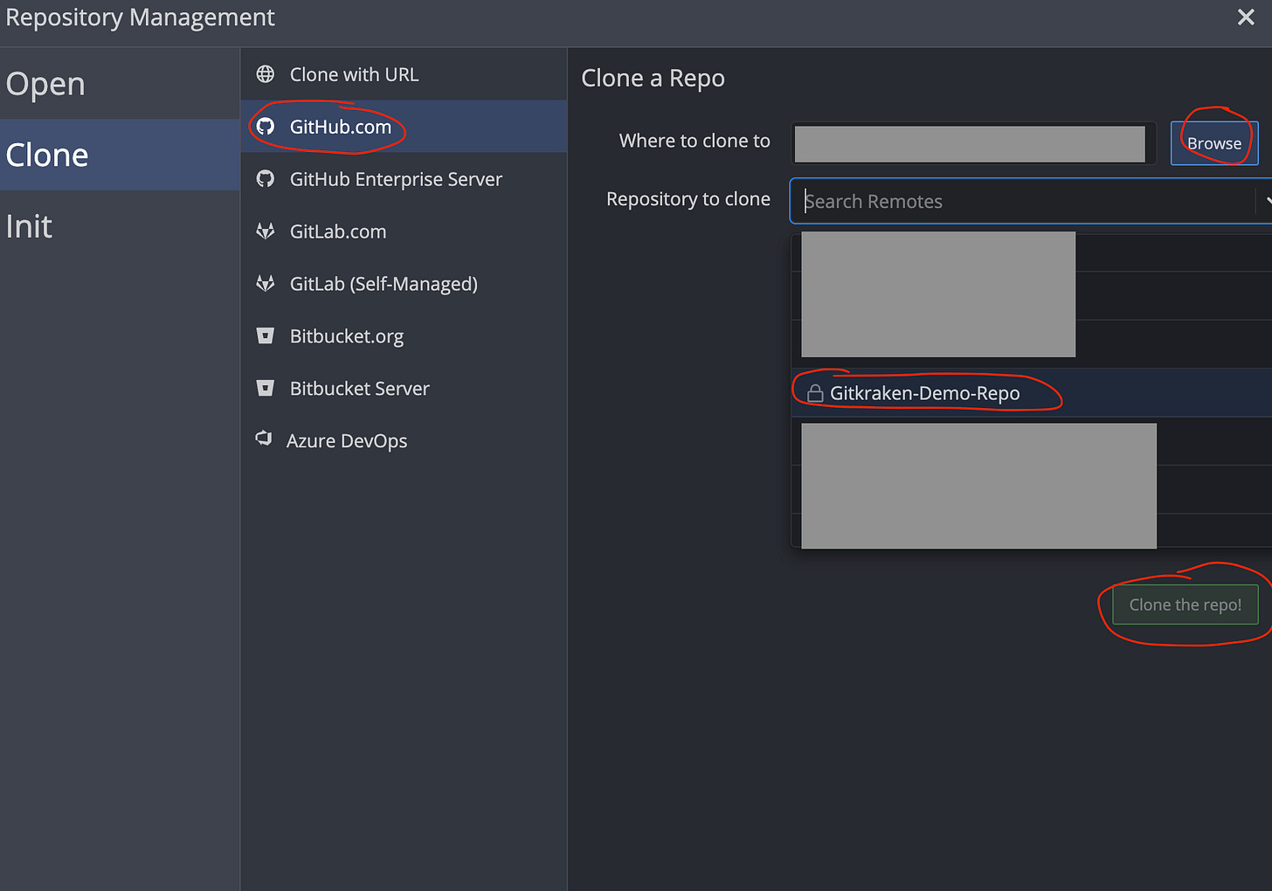Select GitLab.com from the provider list

(x=404, y=231)
